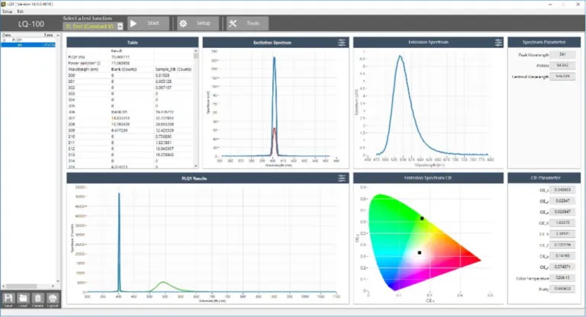
Task: Click the Emission Spectrum CIE panel header
Action: (428, 178)
